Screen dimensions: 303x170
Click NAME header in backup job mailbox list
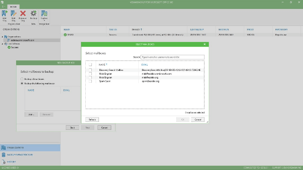tap(31, 90)
